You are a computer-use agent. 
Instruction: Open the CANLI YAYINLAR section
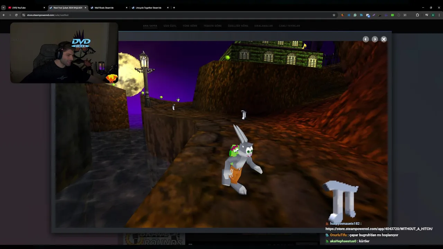click(289, 26)
